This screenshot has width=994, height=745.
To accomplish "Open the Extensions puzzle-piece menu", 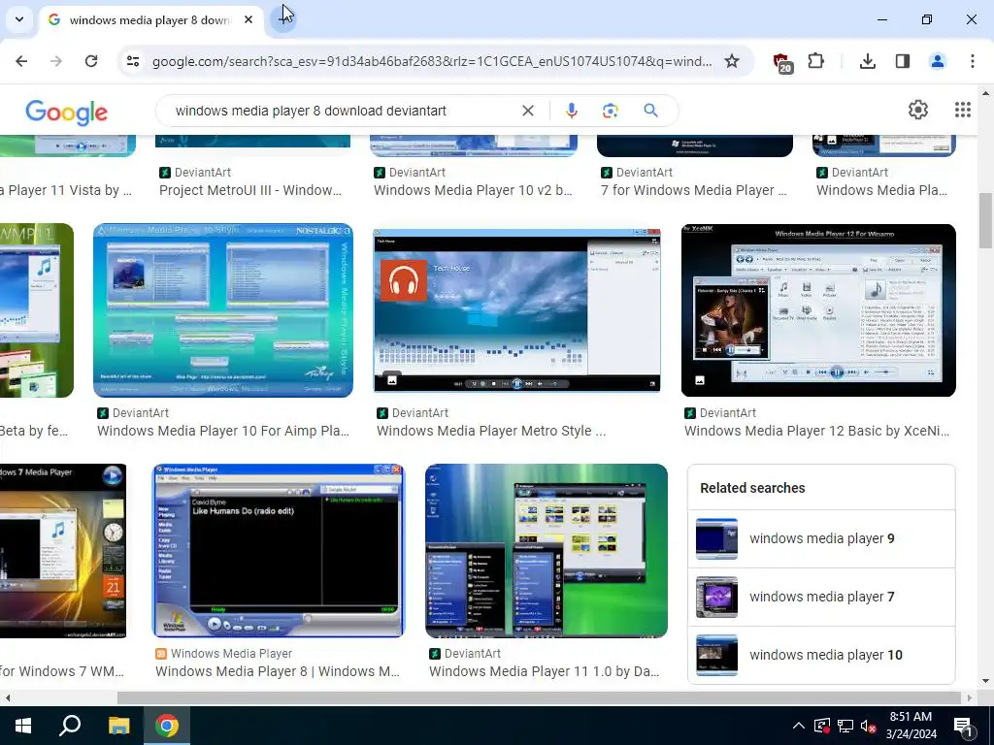I will [x=815, y=61].
